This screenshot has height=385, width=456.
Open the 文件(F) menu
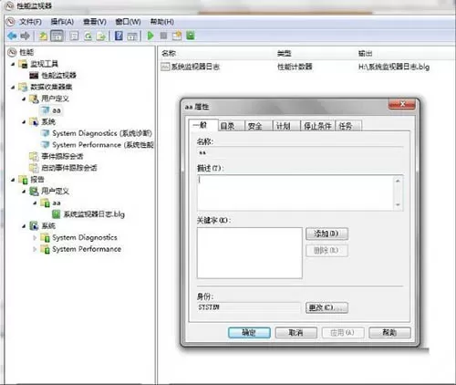click(30, 22)
